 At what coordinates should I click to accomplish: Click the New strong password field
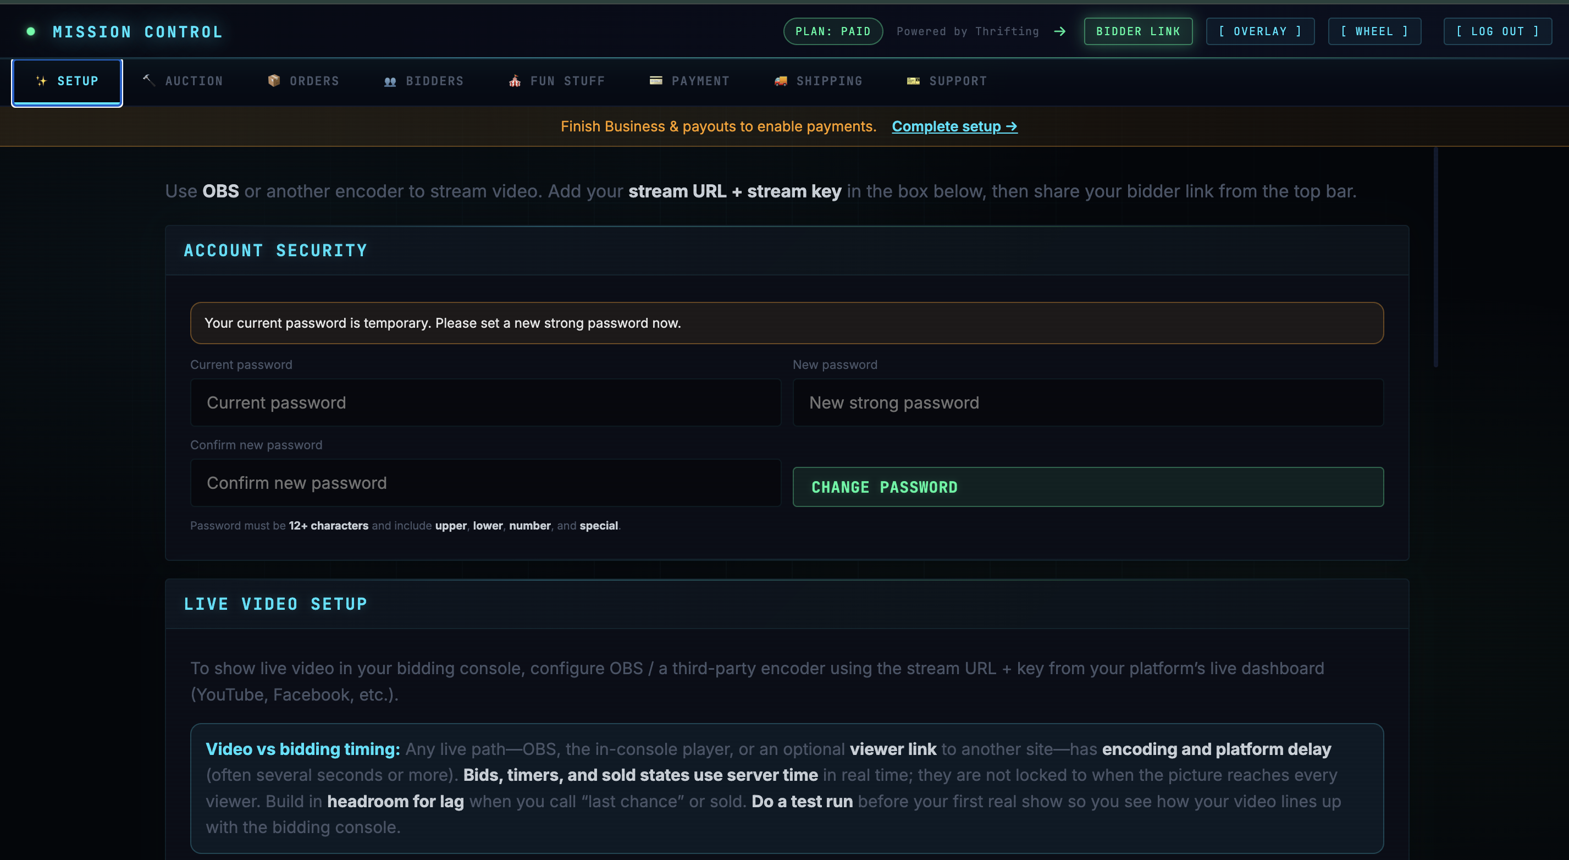[1088, 402]
